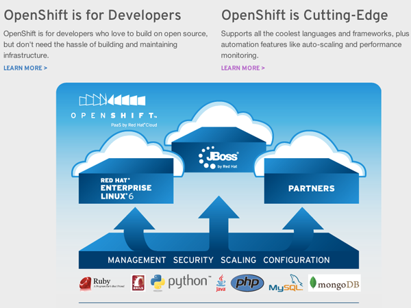Click the Partners block
411x308 pixels.
pyautogui.click(x=312, y=181)
